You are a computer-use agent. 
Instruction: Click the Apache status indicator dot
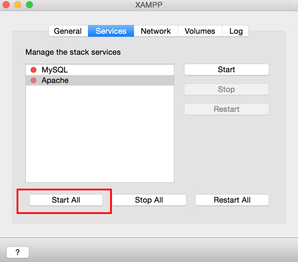[34, 80]
